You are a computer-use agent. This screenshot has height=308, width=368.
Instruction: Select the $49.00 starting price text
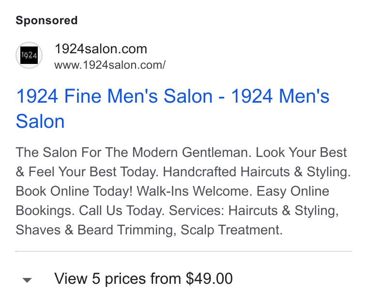[x=209, y=278]
